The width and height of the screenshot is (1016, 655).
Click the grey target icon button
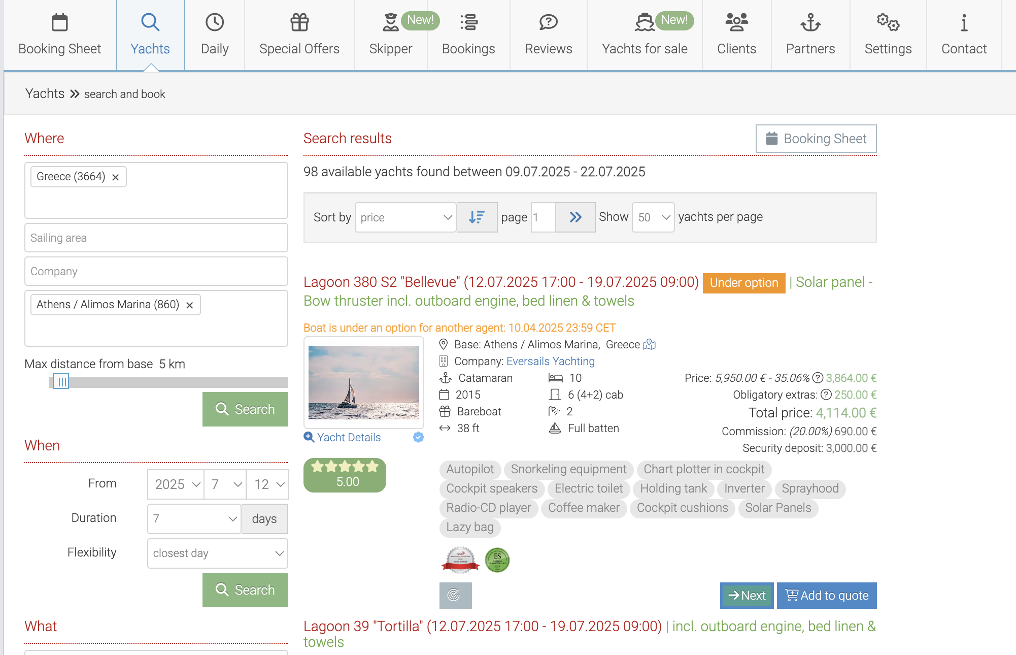pyautogui.click(x=455, y=595)
